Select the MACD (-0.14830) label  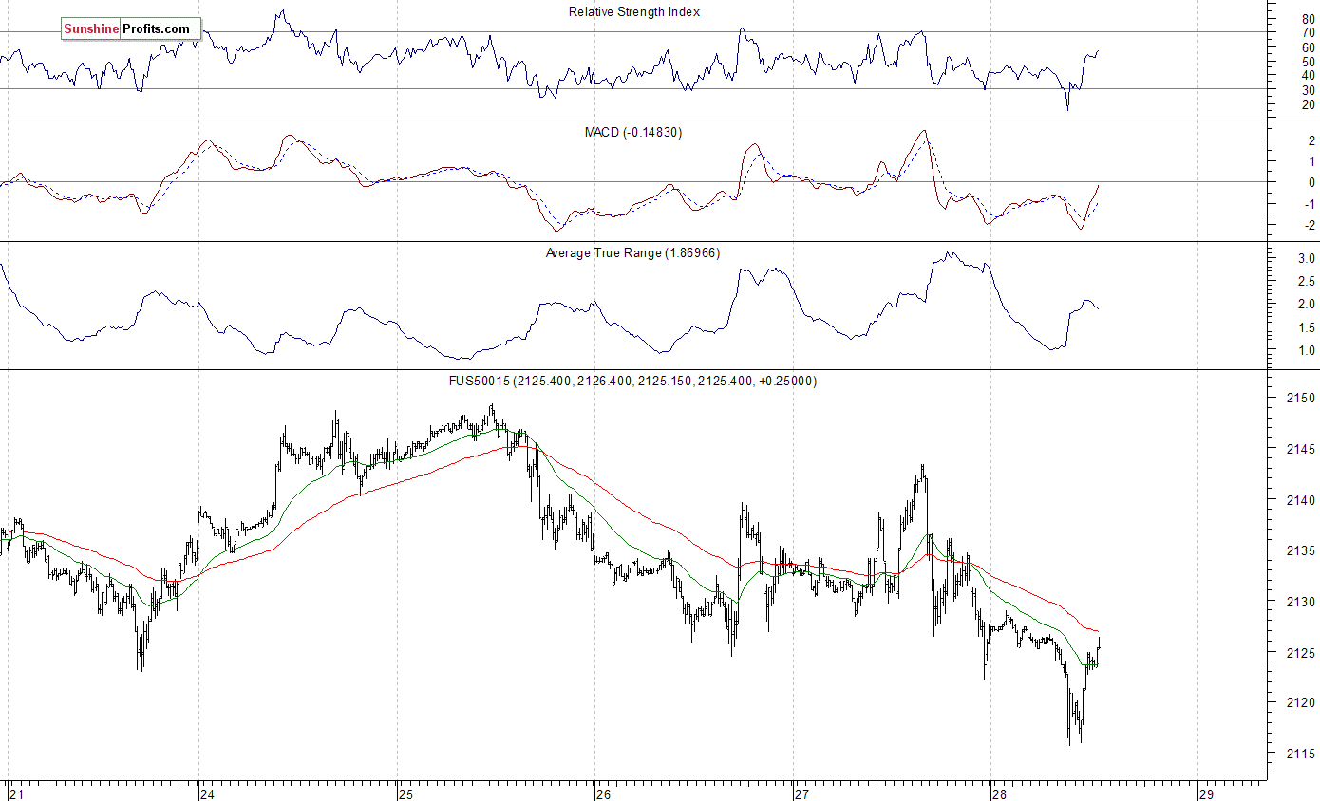click(x=633, y=132)
